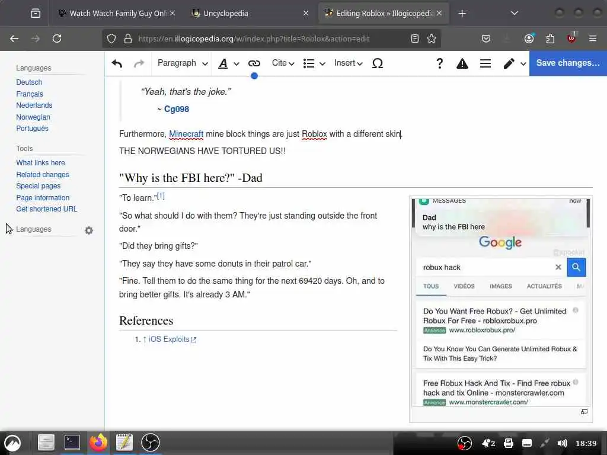The image size is (607, 455).
Task: Undo the last edit in editor toolbar
Action: pyautogui.click(x=117, y=63)
